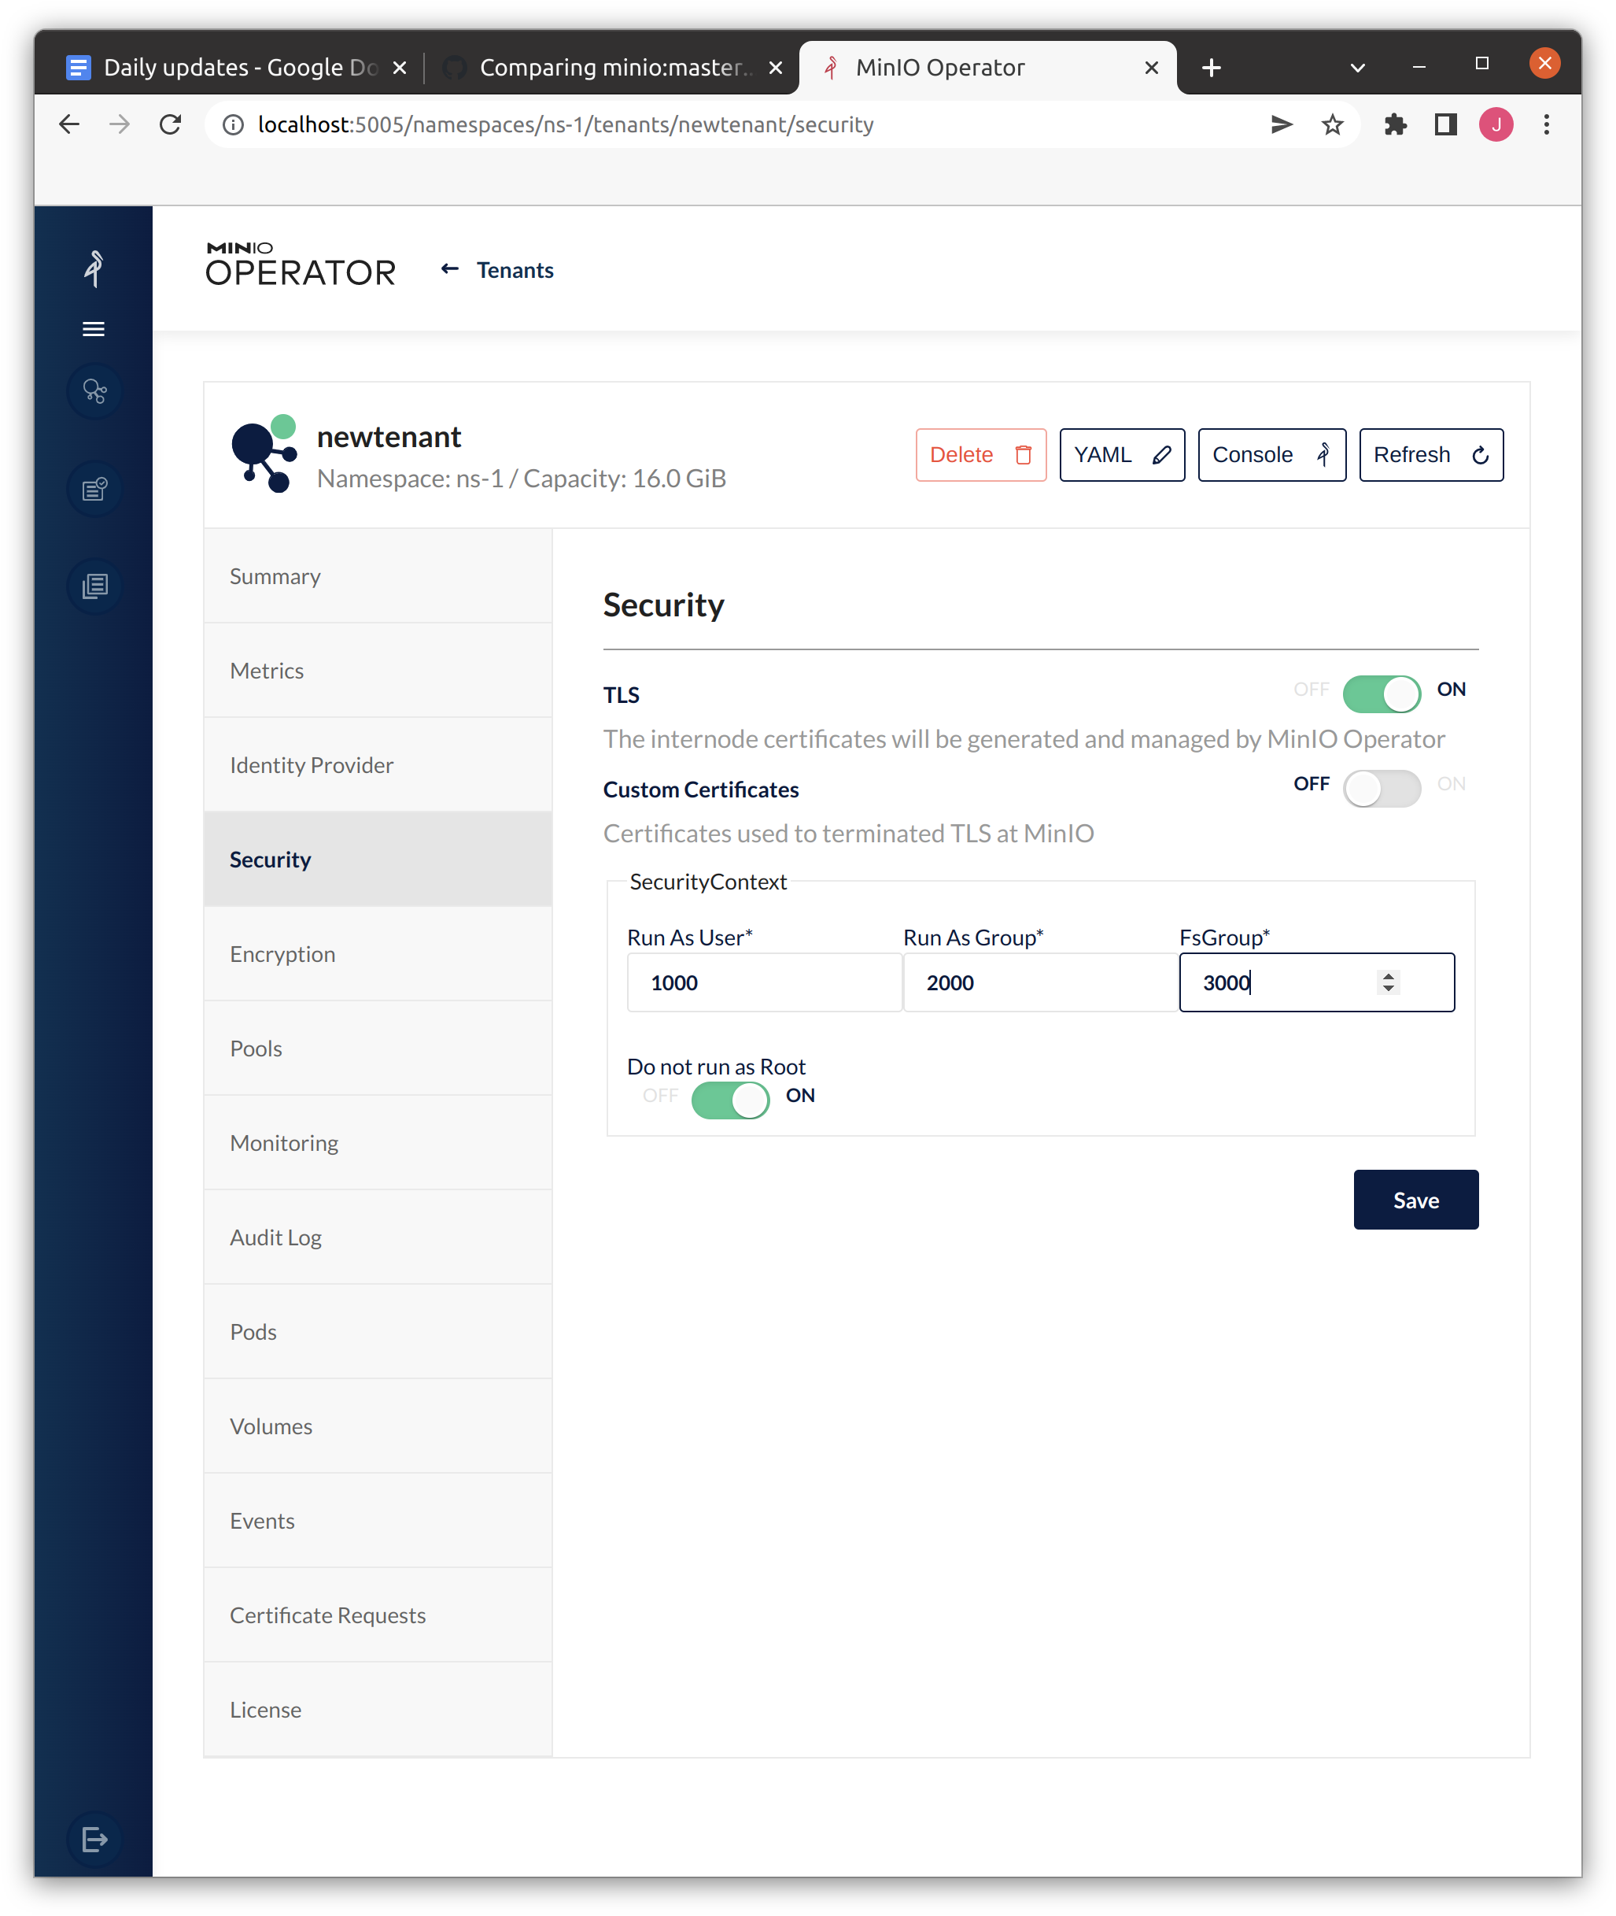This screenshot has width=1616, height=1916.
Task: Open the Documentation icon in sidebar
Action: pyautogui.click(x=94, y=586)
